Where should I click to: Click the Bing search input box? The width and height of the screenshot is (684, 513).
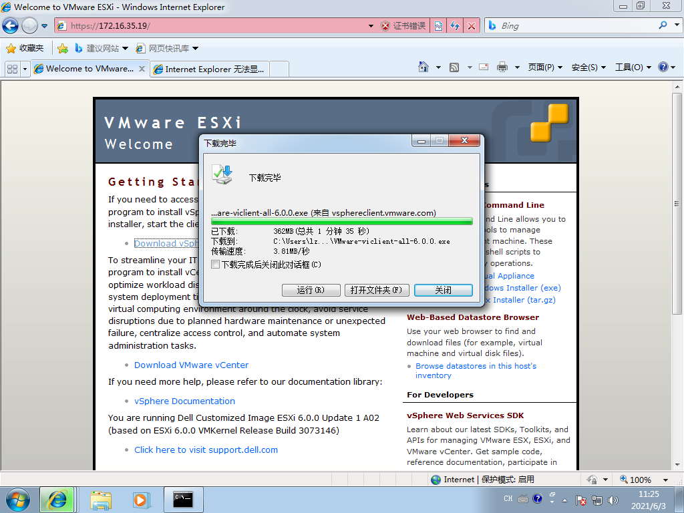coord(576,26)
